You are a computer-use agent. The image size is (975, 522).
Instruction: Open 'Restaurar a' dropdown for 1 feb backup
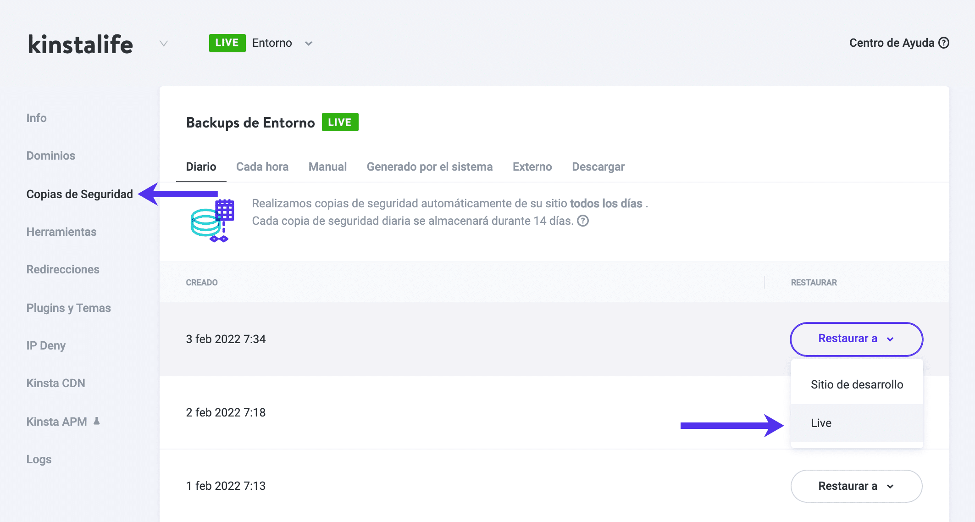[x=856, y=486]
